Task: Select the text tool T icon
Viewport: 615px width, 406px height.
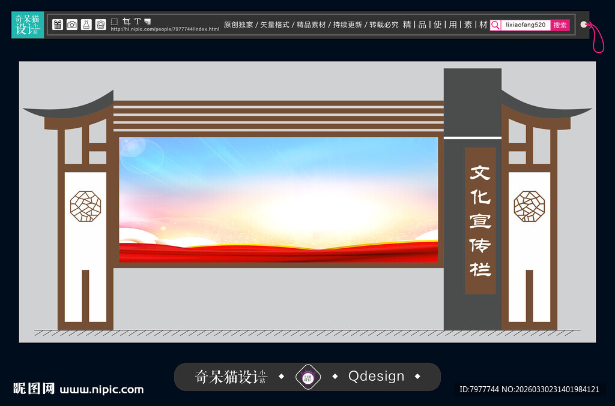Action: [x=138, y=21]
